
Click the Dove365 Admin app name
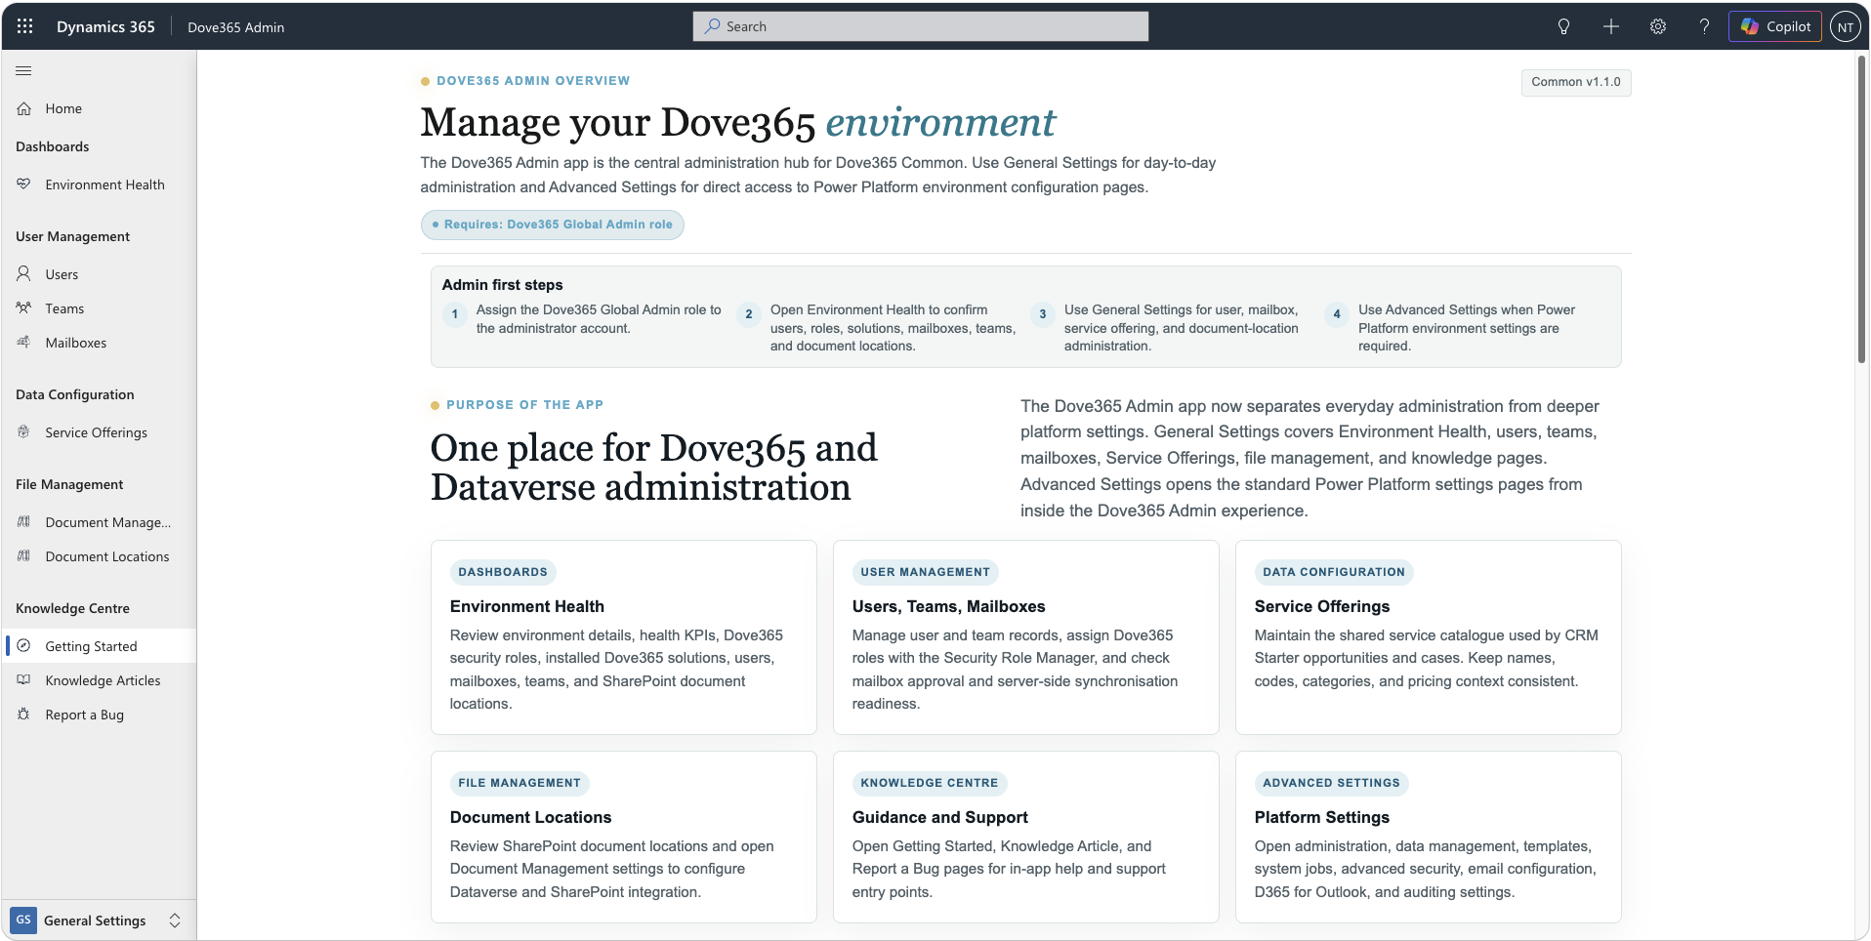pyautogui.click(x=236, y=27)
